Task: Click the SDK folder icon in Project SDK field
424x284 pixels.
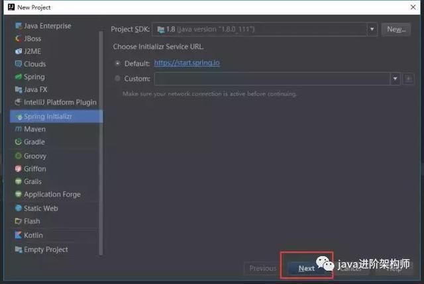Action: pyautogui.click(x=161, y=29)
